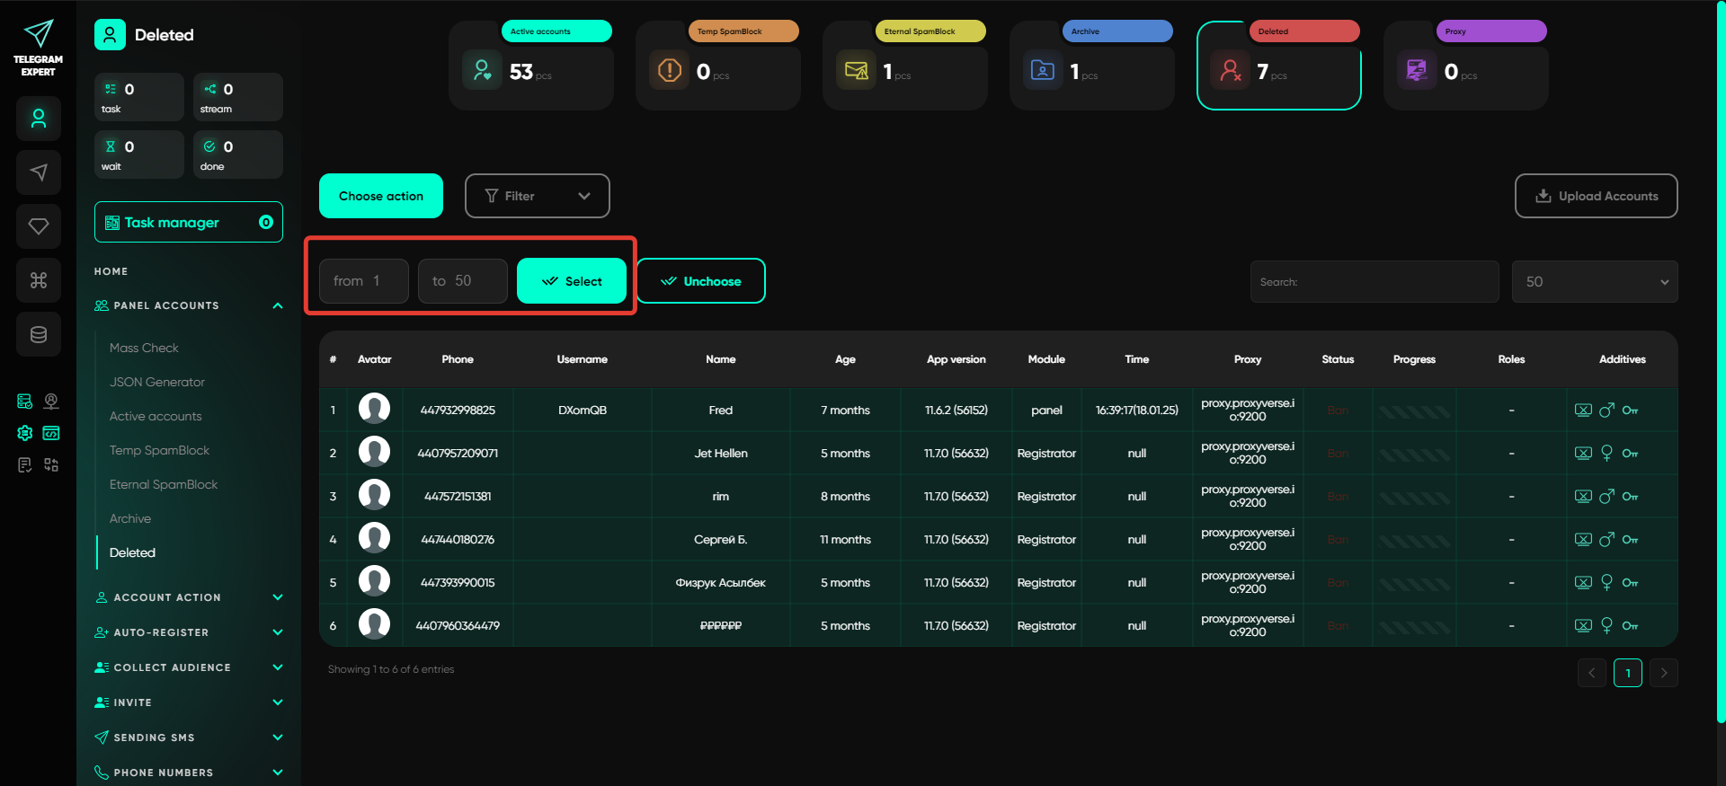
Task: Click Unchoose to deselect all accounts
Action: pyautogui.click(x=701, y=281)
